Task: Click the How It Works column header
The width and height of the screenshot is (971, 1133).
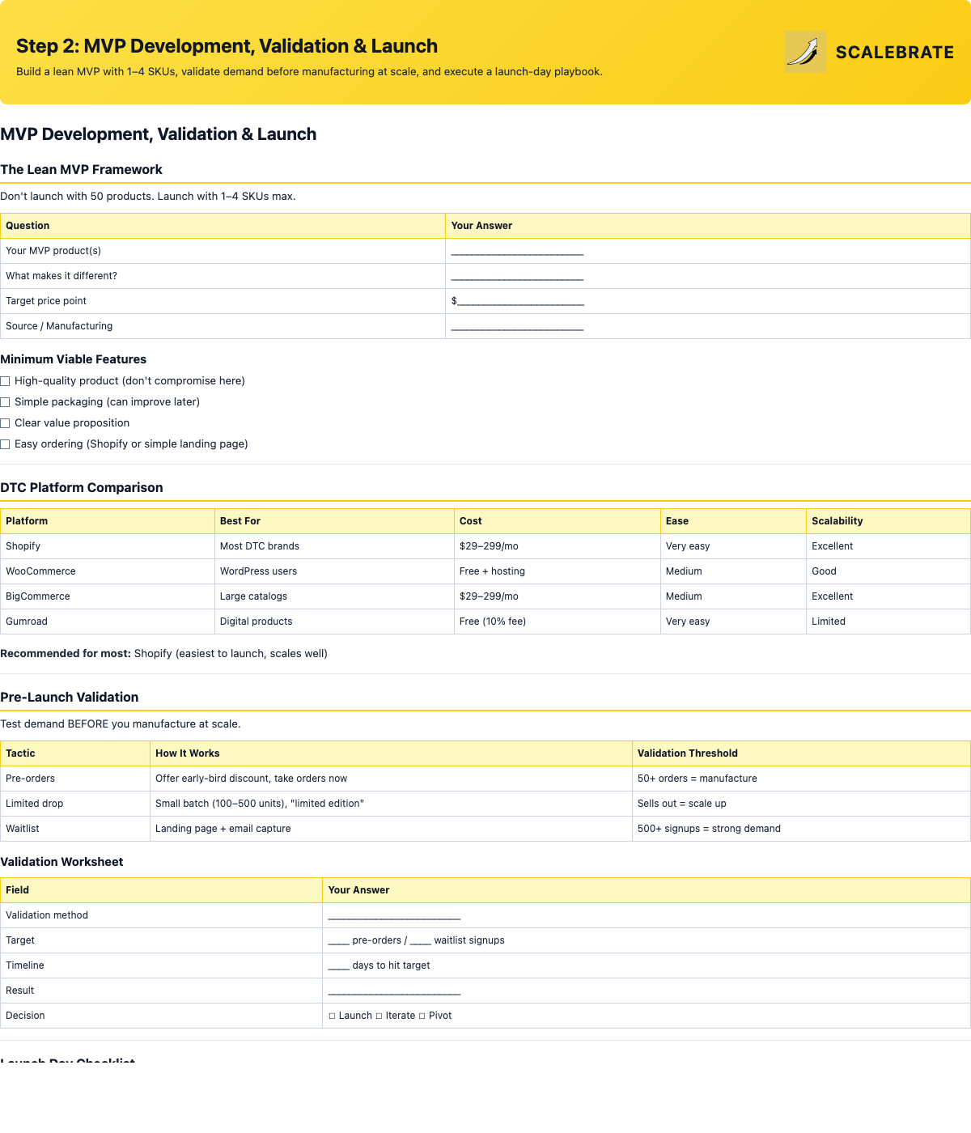Action: 391,753
